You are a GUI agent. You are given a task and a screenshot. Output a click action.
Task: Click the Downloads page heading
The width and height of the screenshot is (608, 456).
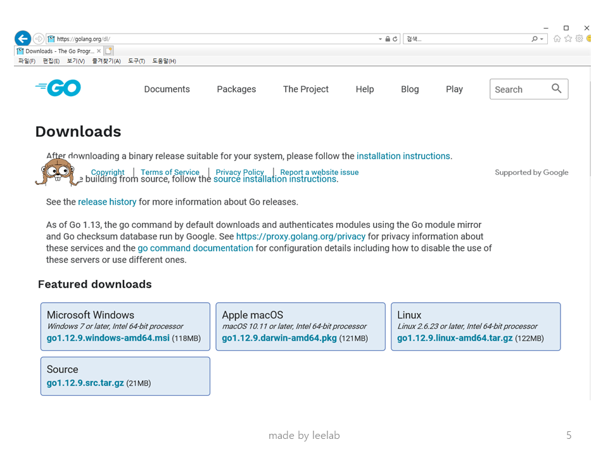[x=79, y=132]
